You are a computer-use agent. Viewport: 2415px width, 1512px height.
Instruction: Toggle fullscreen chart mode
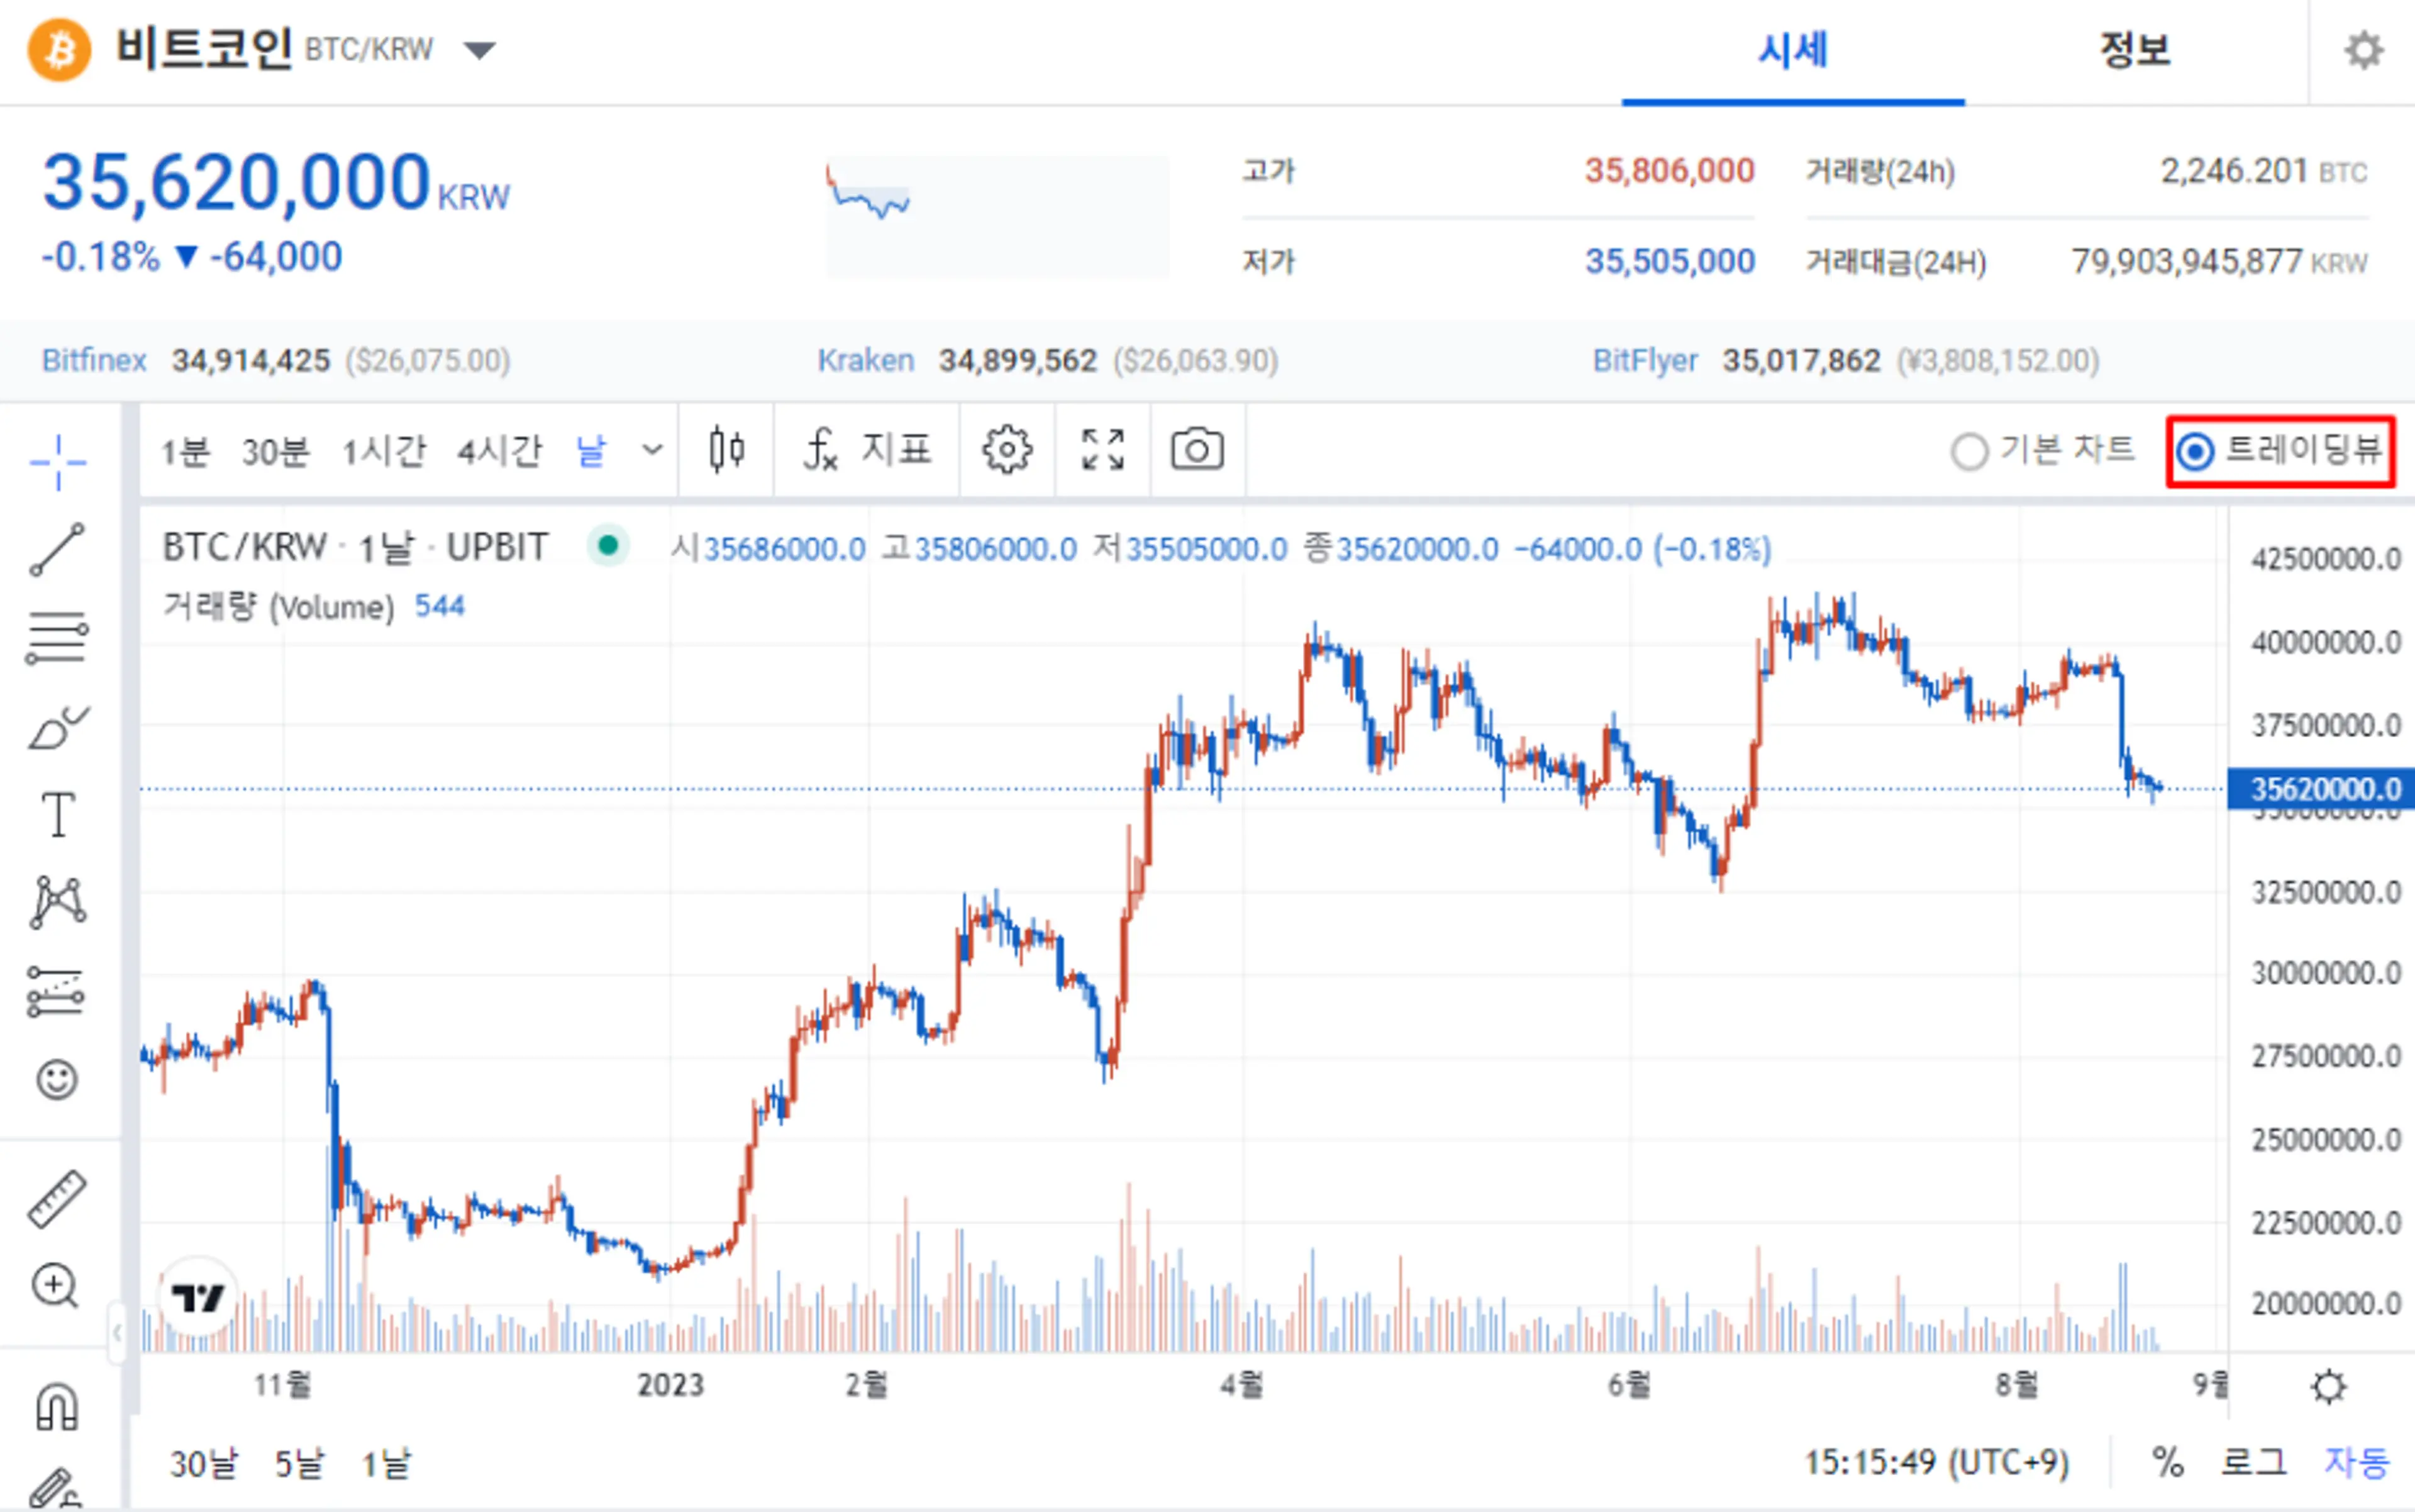1103,450
